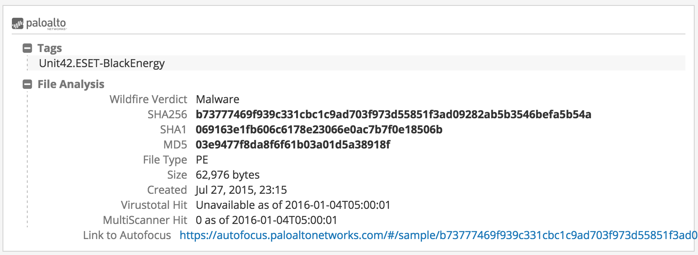Image resolution: width=698 pixels, height=255 pixels.
Task: Click the File Analysis section heading
Action: [x=71, y=84]
